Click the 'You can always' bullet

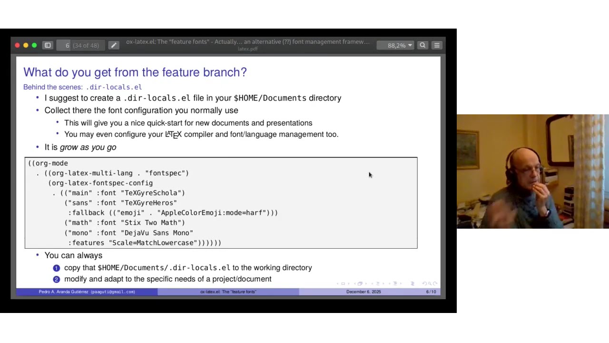click(x=73, y=255)
